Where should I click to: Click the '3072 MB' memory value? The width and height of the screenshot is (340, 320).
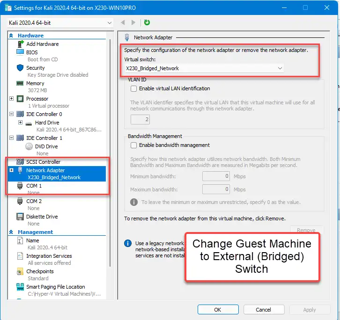(37, 90)
